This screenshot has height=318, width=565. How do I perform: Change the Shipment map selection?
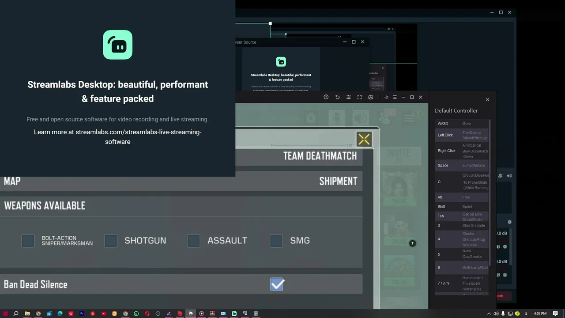(338, 181)
